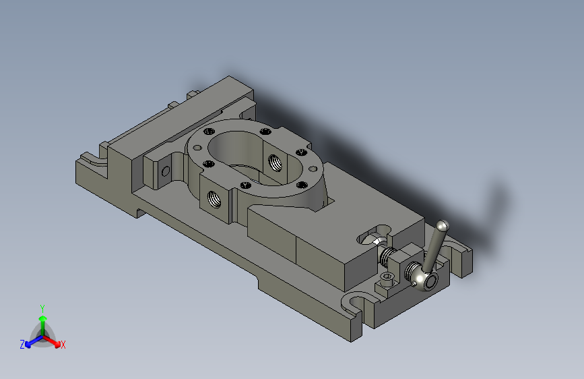
Task: Select the small round hole on the left side bracket
Action: click(x=166, y=171)
